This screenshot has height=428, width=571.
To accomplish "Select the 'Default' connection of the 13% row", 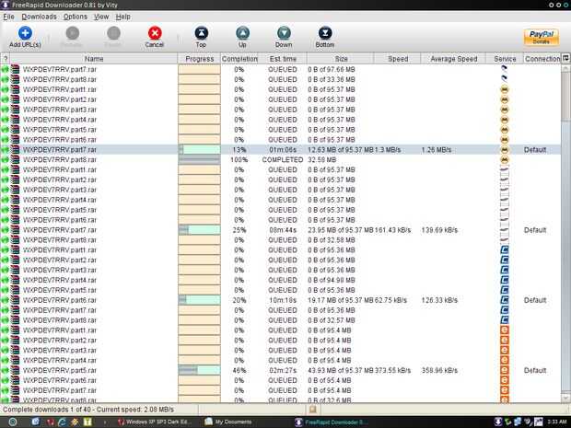I will pos(535,150).
